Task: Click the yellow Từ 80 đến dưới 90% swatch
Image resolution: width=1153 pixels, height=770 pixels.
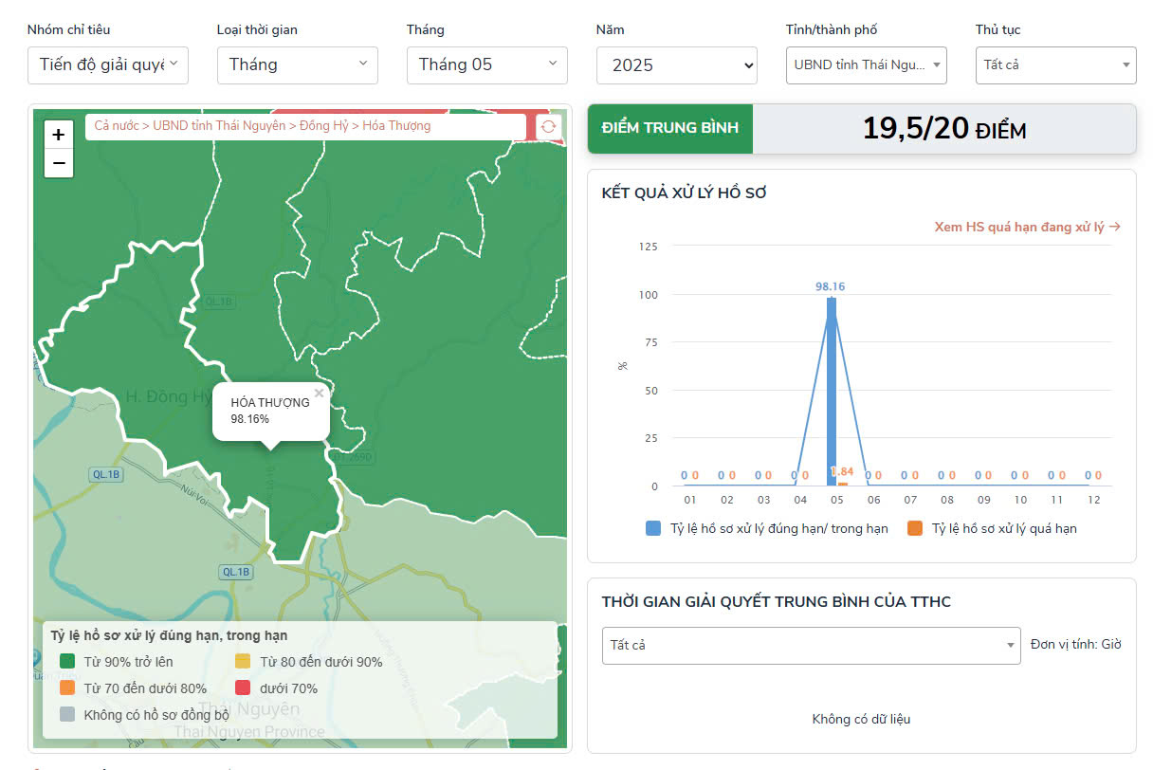Action: point(244,662)
